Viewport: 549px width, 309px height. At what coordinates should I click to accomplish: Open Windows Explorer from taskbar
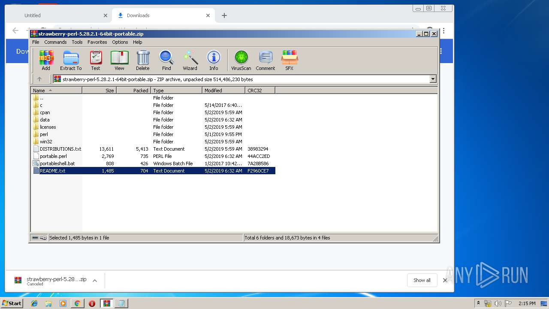[x=48, y=303]
